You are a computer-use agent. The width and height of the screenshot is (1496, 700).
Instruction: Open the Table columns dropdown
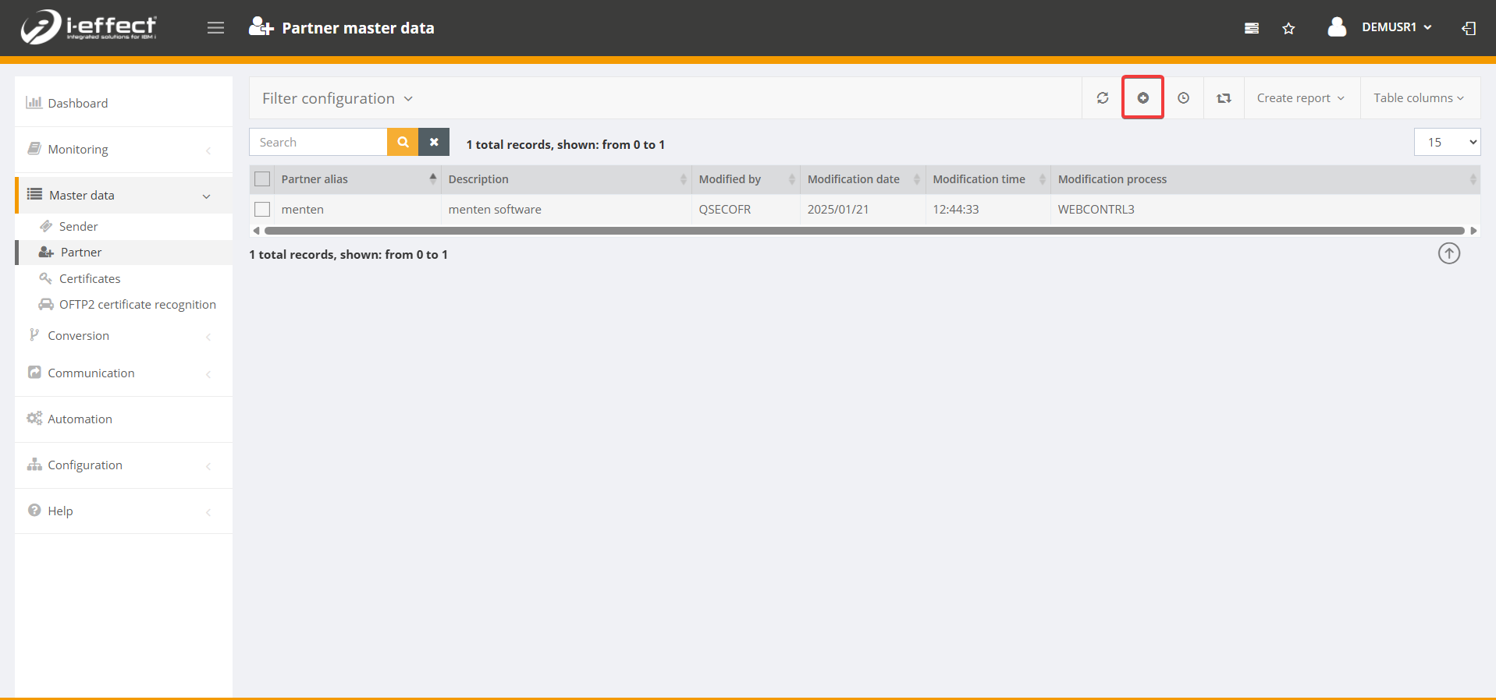tap(1418, 98)
